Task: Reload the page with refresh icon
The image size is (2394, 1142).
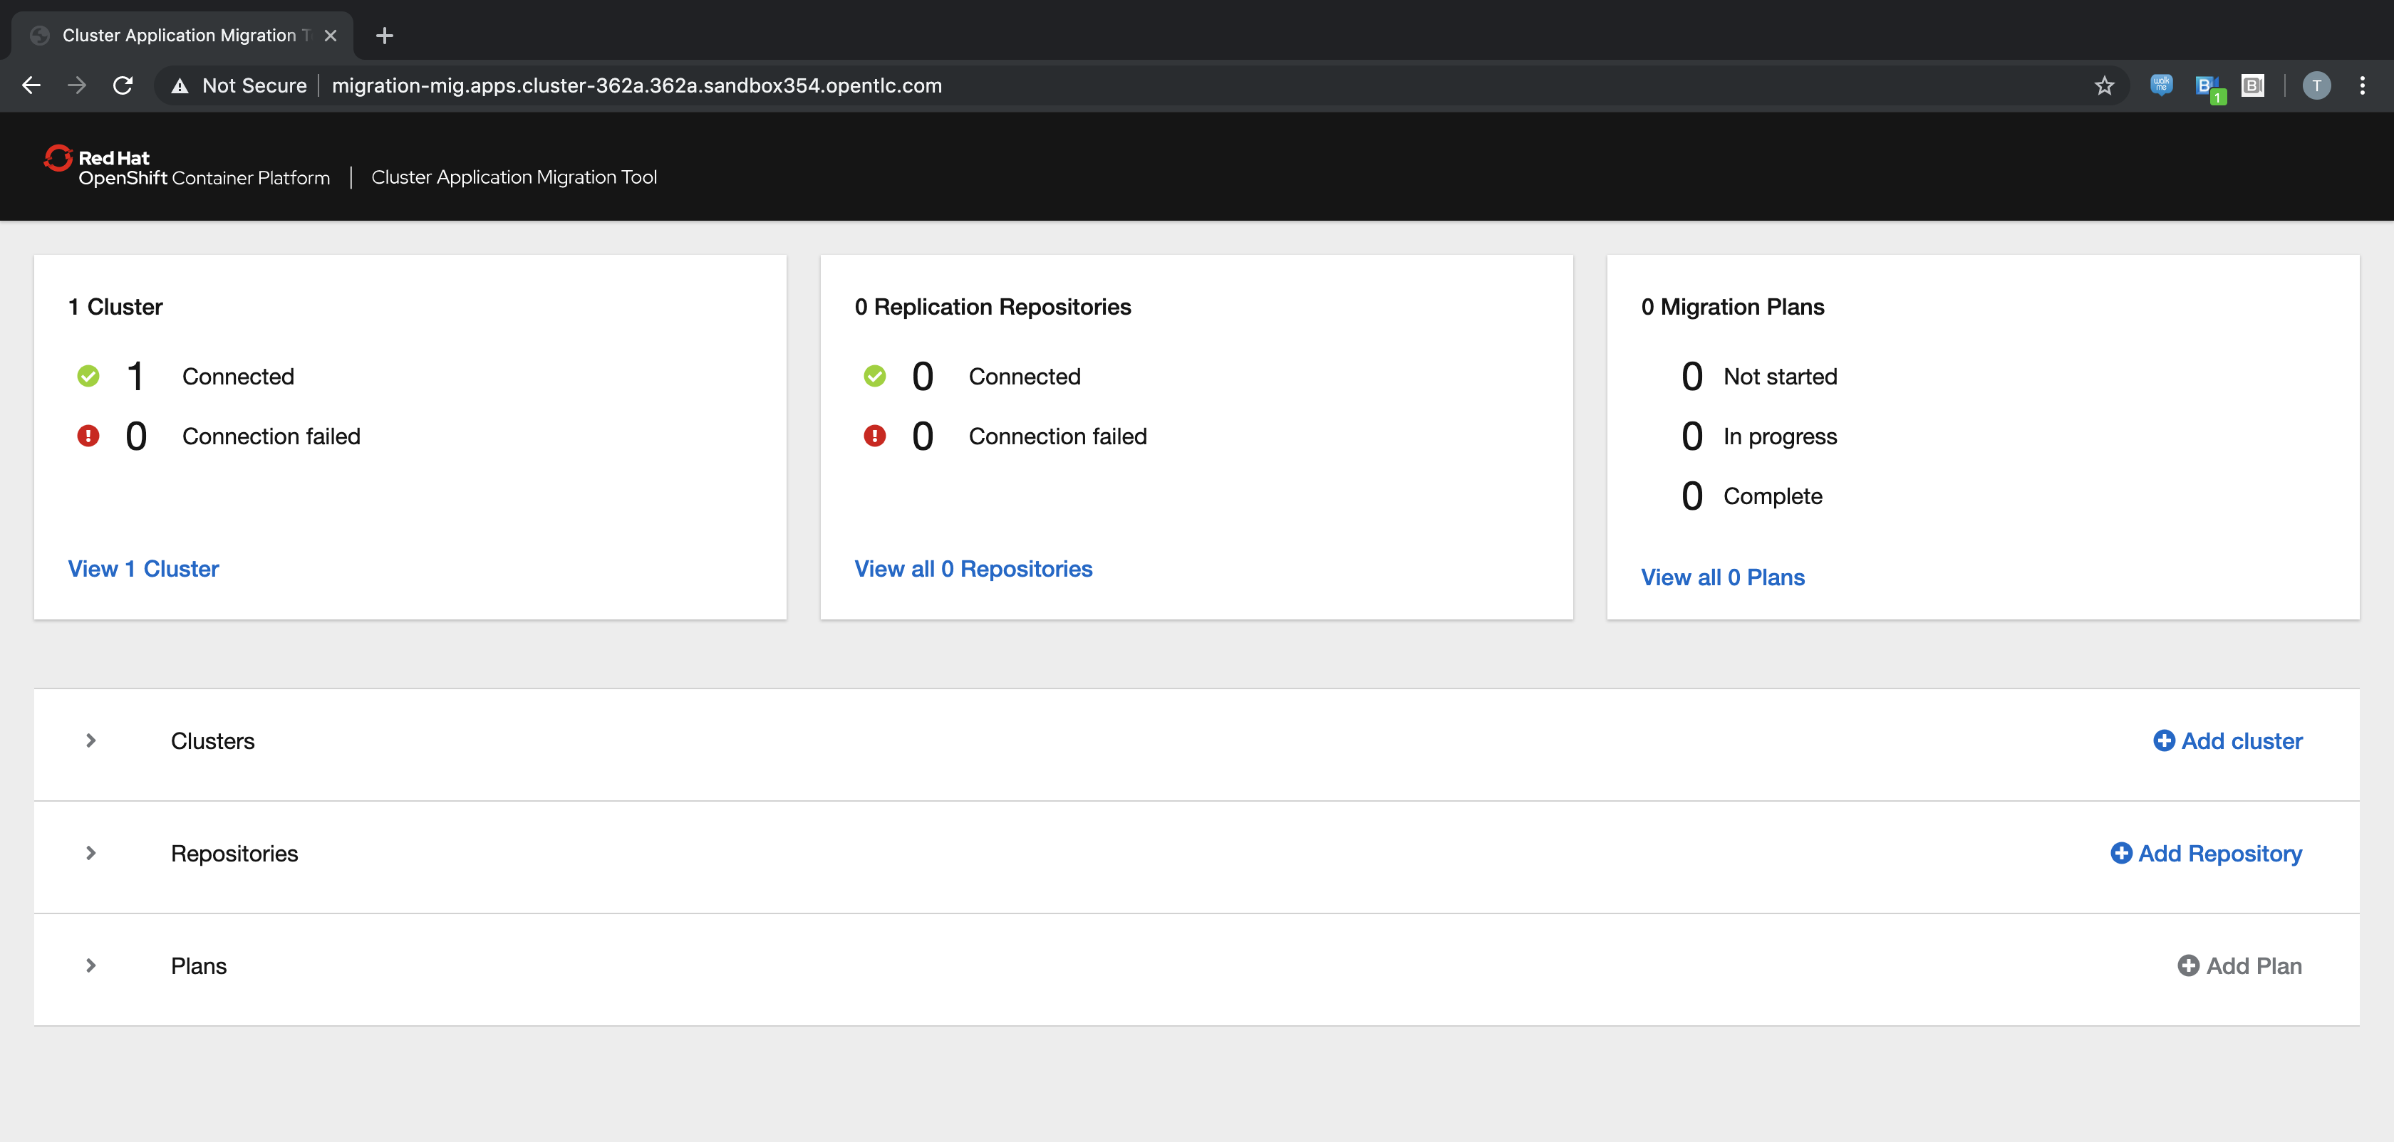Action: point(123,85)
